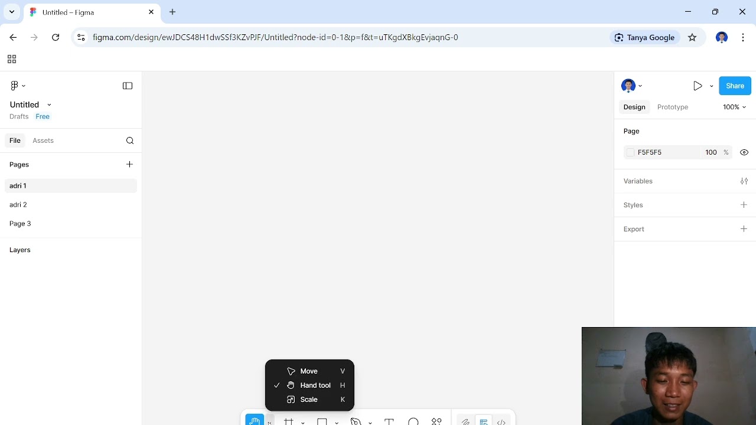Click the browser address bar URL
Image resolution: width=756 pixels, height=425 pixels.
(x=275, y=37)
